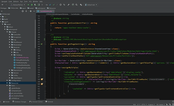Image resolution: width=174 pixels, height=106 pixels.
Task: Open project panel gear options
Action: click(x=30, y=11)
